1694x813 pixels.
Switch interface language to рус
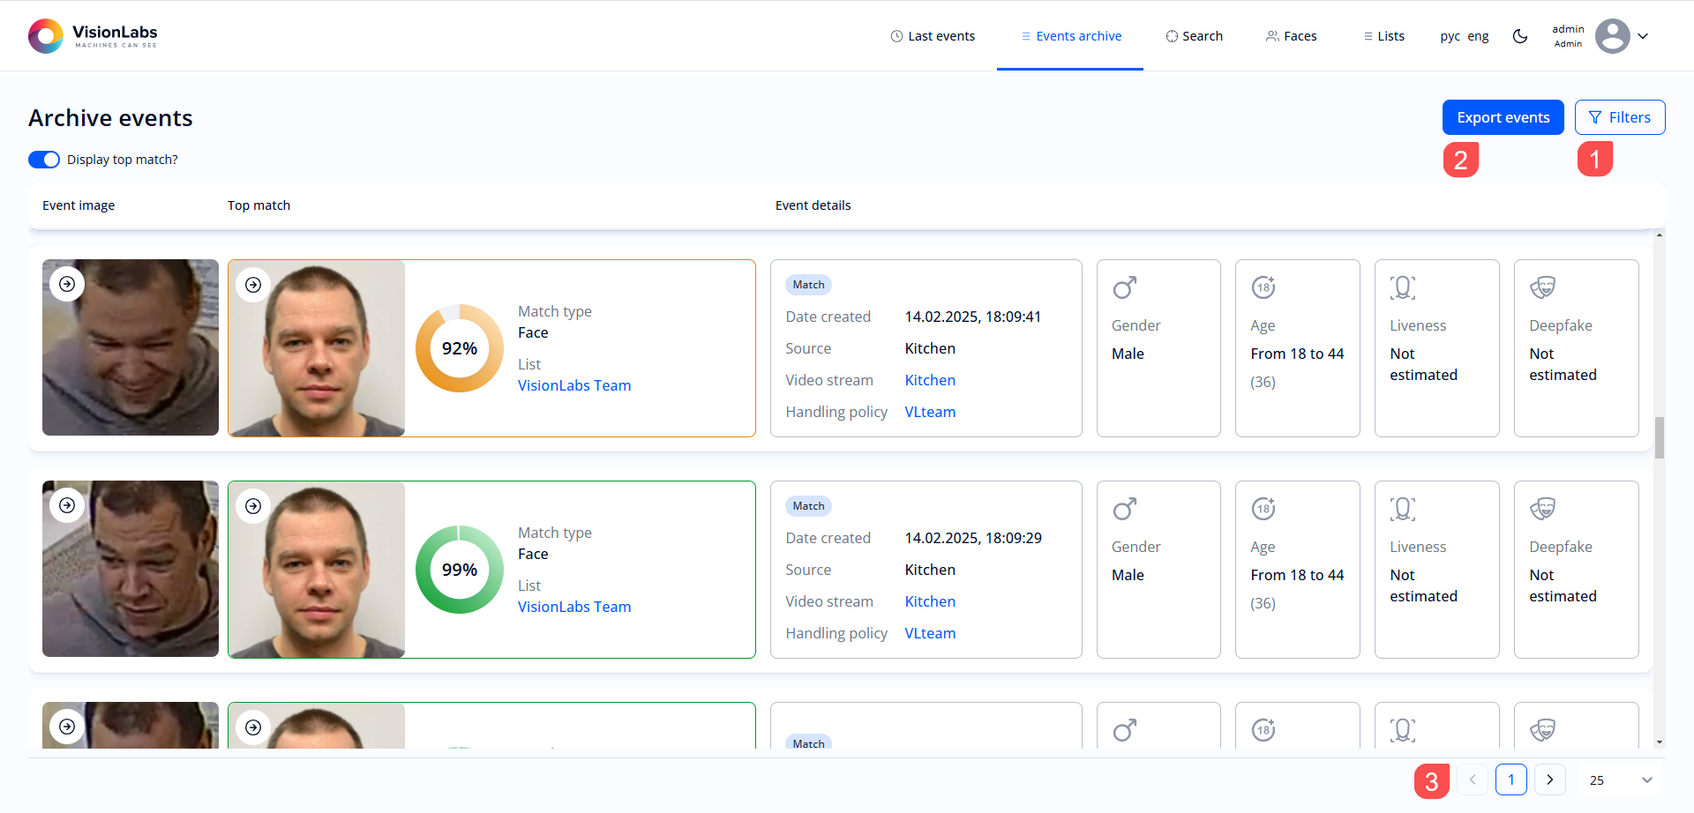[x=1450, y=36]
